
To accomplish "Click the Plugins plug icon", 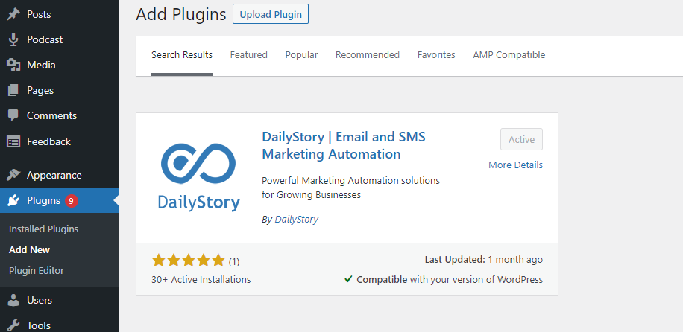I will [13, 200].
